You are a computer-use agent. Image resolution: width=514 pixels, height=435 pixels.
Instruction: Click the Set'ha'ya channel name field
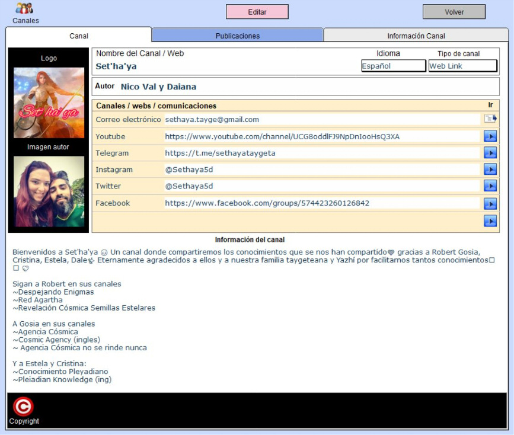click(x=225, y=66)
